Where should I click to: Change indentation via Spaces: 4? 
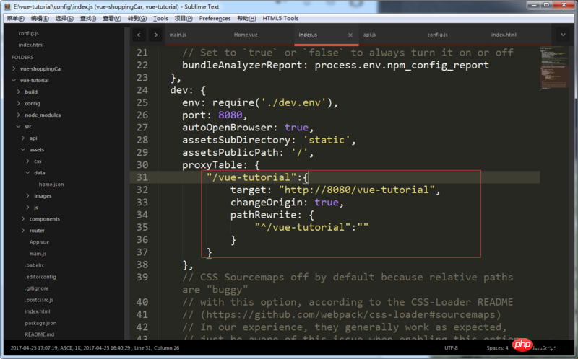tap(497, 347)
